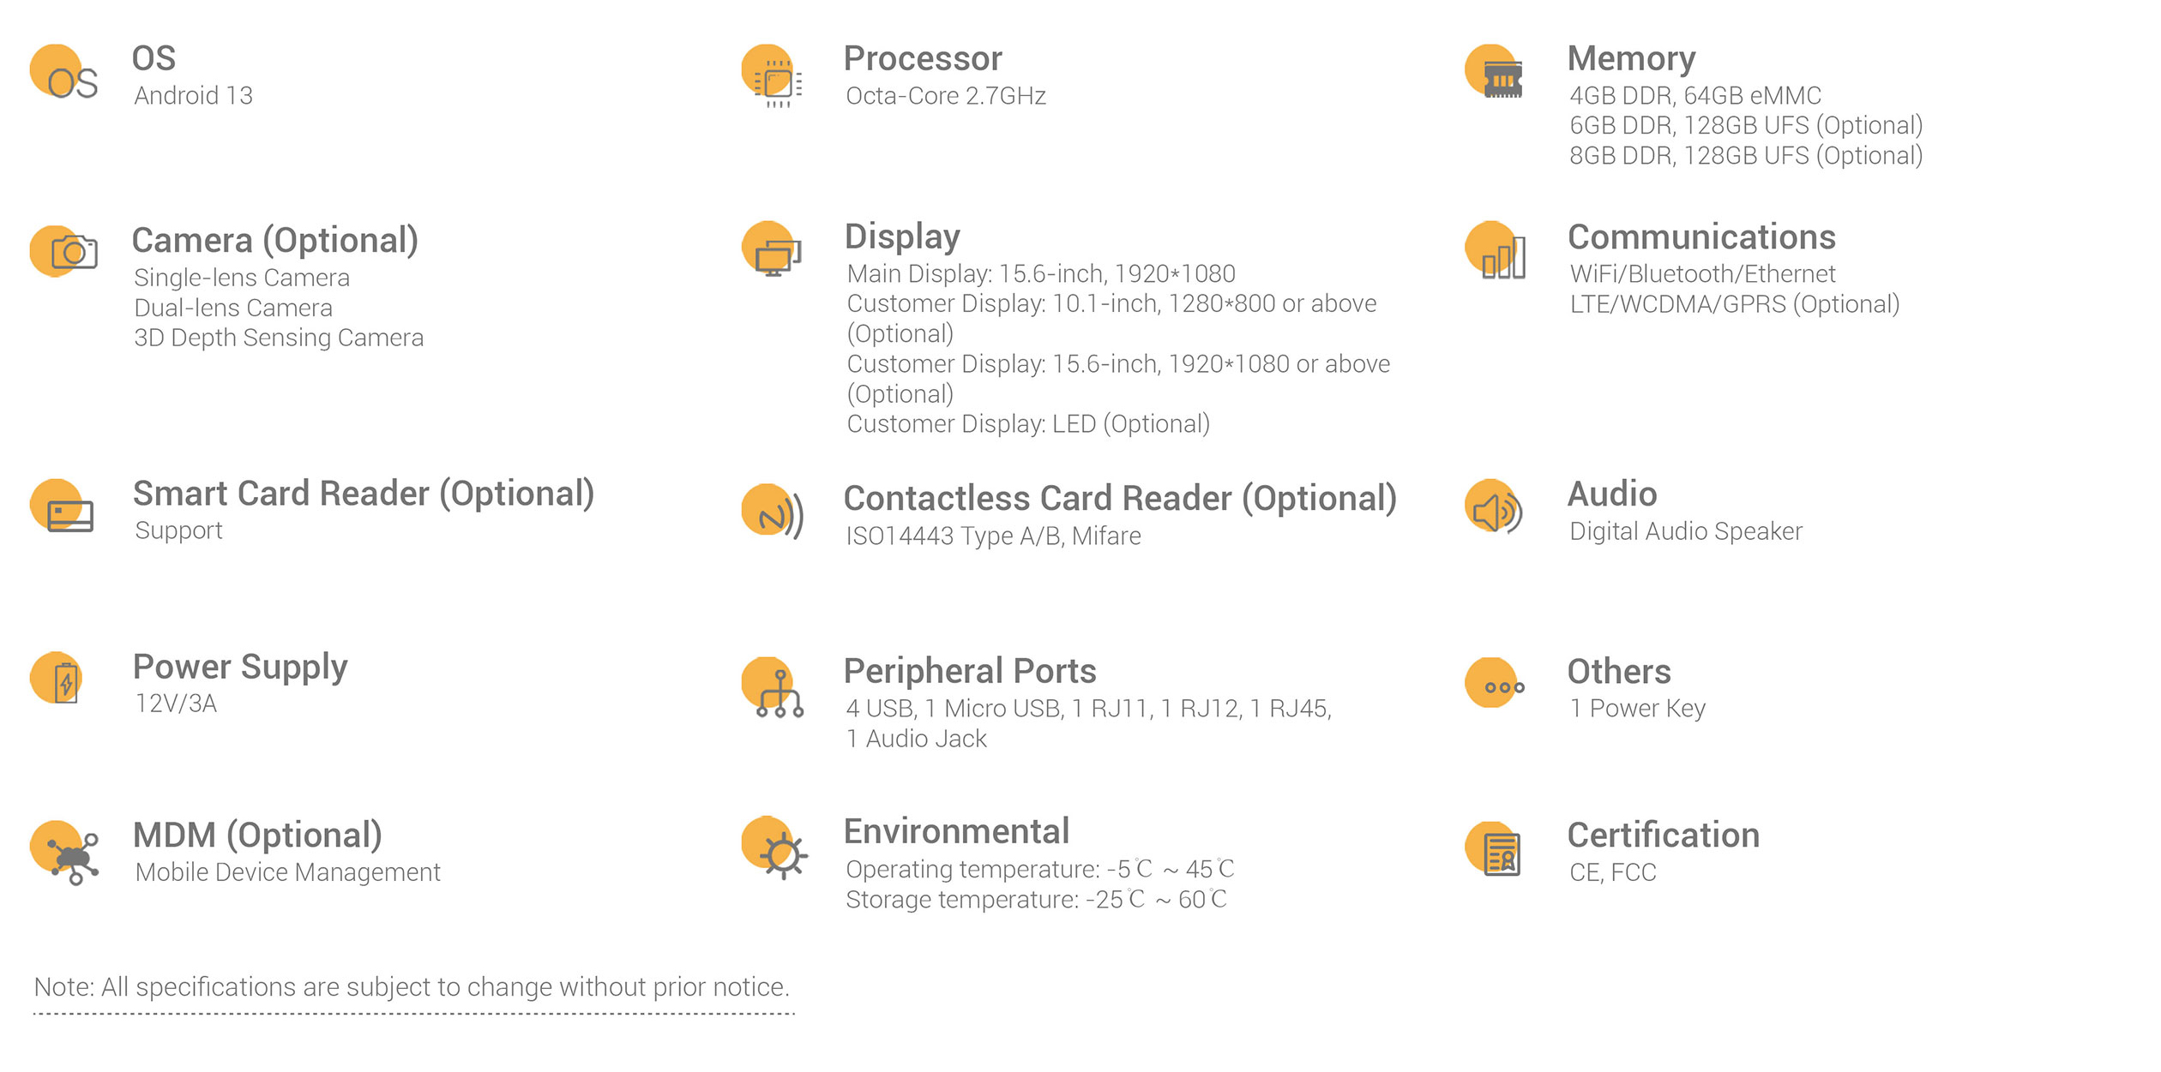Click the "Camera (Optional)" heading
This screenshot has width=2161, height=1072.
pos(274,241)
